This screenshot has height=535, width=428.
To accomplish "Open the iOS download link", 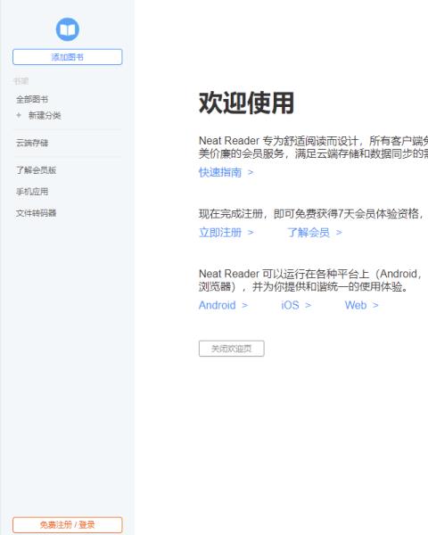I will (x=296, y=305).
